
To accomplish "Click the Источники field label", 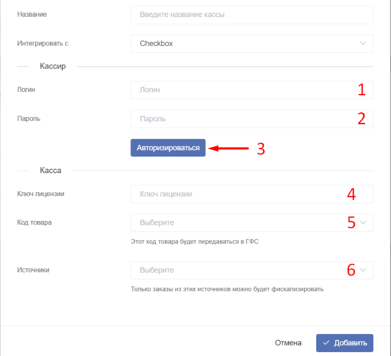I will click(x=33, y=270).
